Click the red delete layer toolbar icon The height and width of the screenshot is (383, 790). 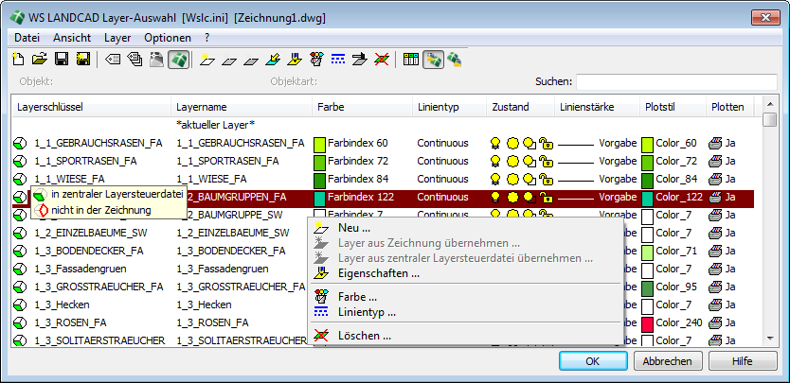(x=381, y=61)
